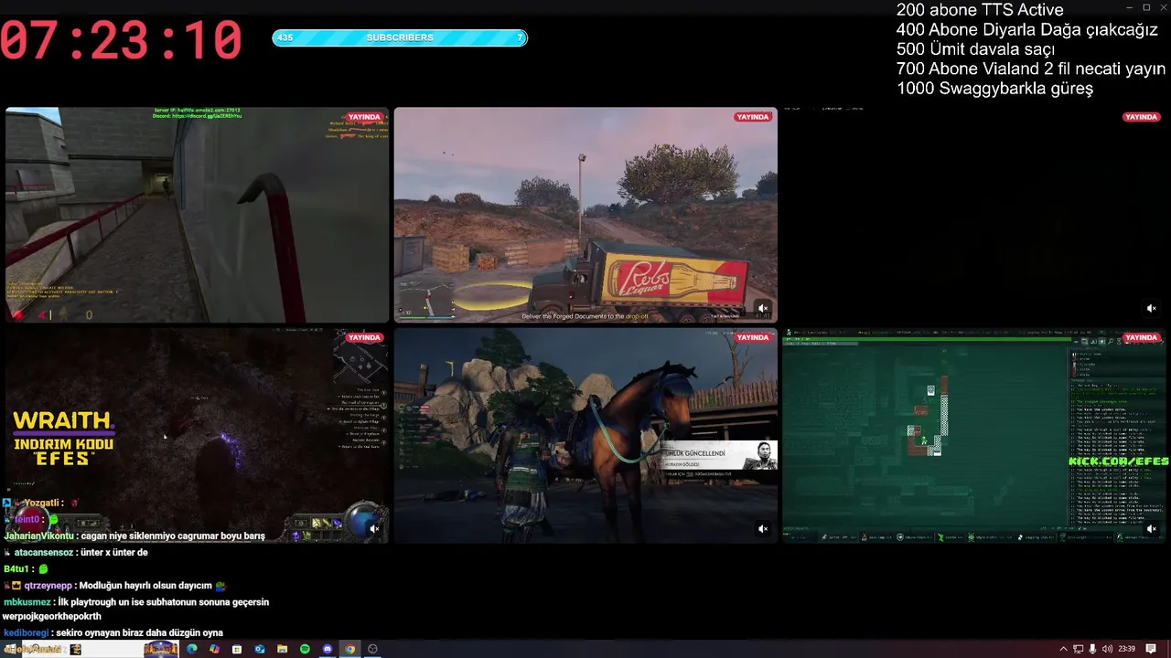Viewport: 1171px width, 658px height.
Task: Click chat username B4tu1
Action: [x=16, y=568]
